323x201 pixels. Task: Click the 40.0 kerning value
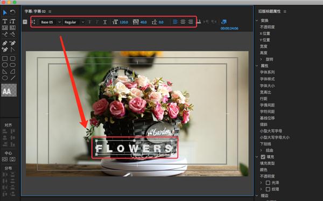click(143, 22)
